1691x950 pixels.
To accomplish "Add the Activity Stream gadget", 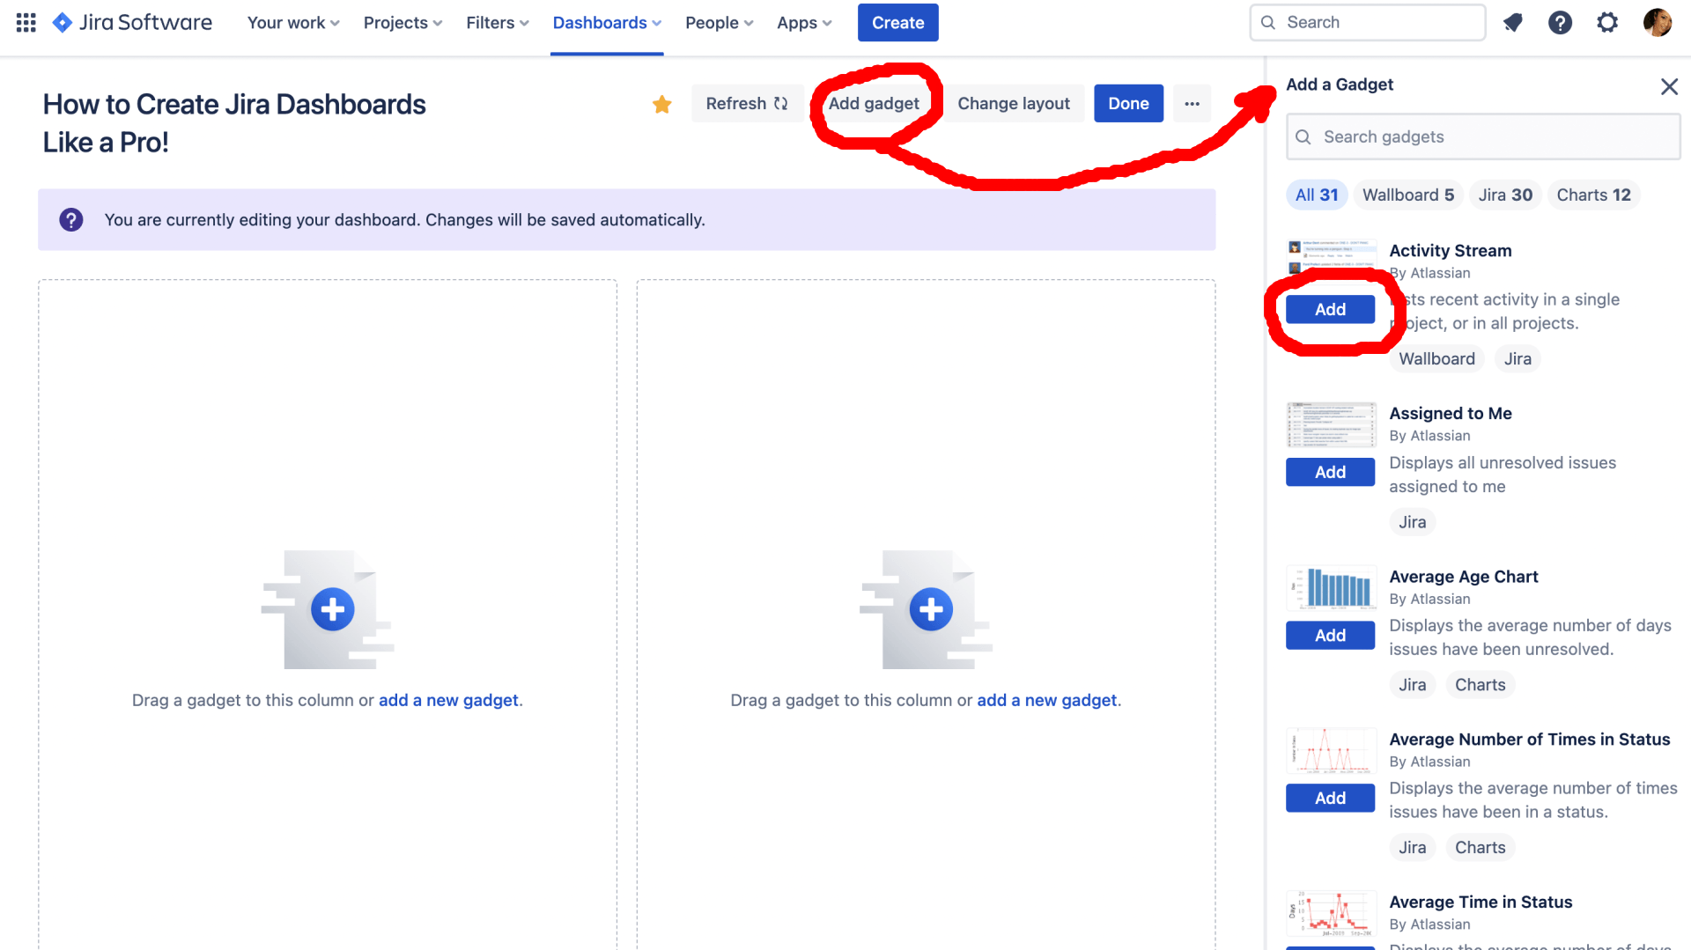I will tap(1330, 310).
